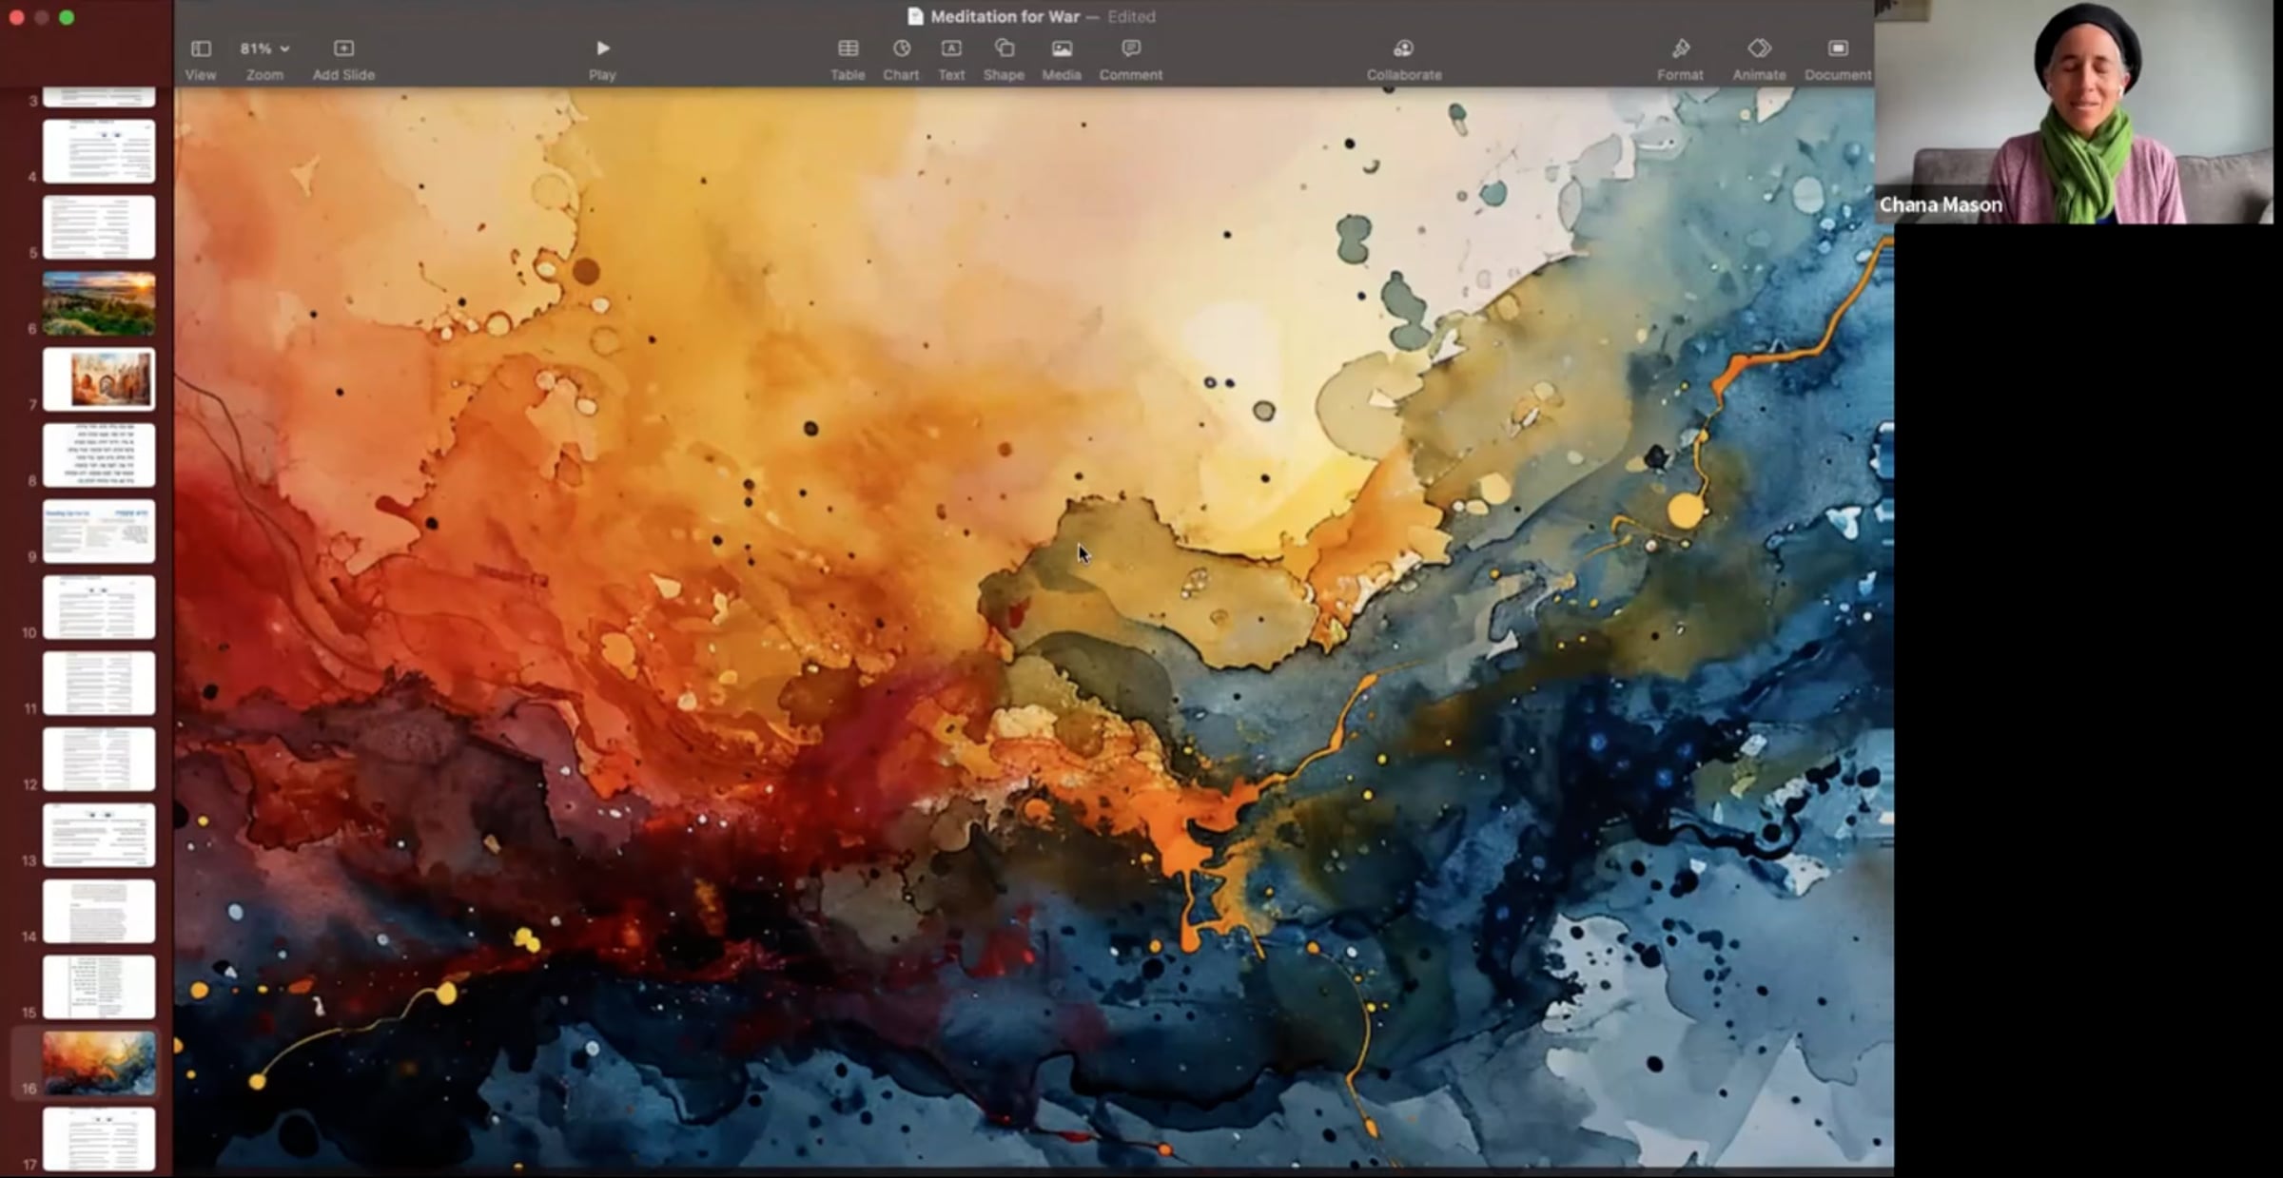Expand the 81% Zoom dropdown
Screen dimensions: 2283x1178
coord(264,48)
